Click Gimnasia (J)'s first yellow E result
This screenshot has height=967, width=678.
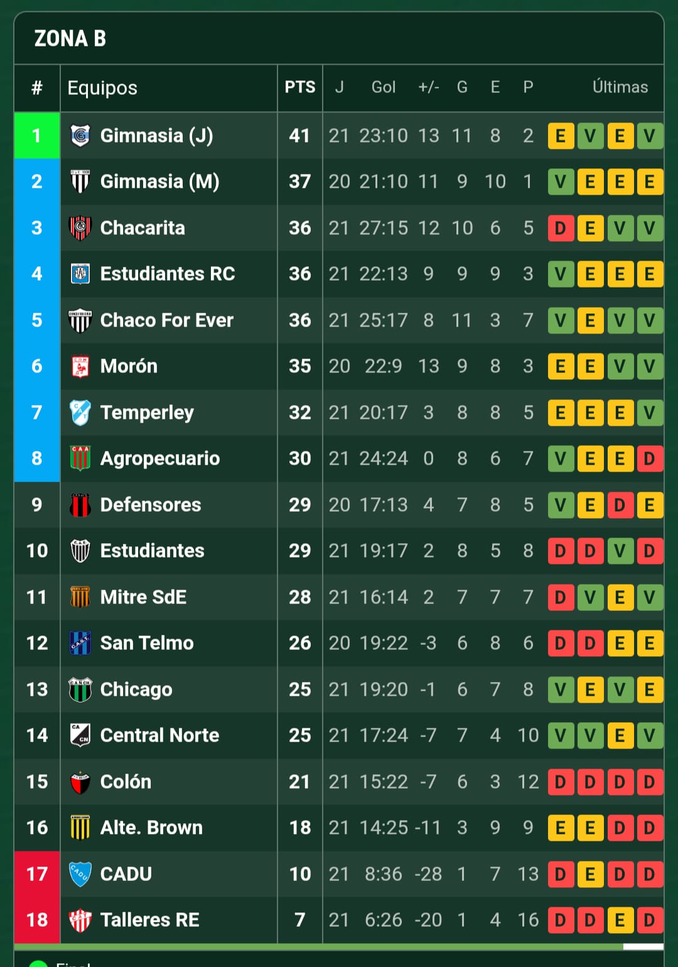coord(561,136)
